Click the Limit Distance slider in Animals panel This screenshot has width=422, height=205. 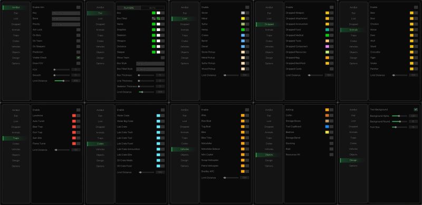(400, 75)
